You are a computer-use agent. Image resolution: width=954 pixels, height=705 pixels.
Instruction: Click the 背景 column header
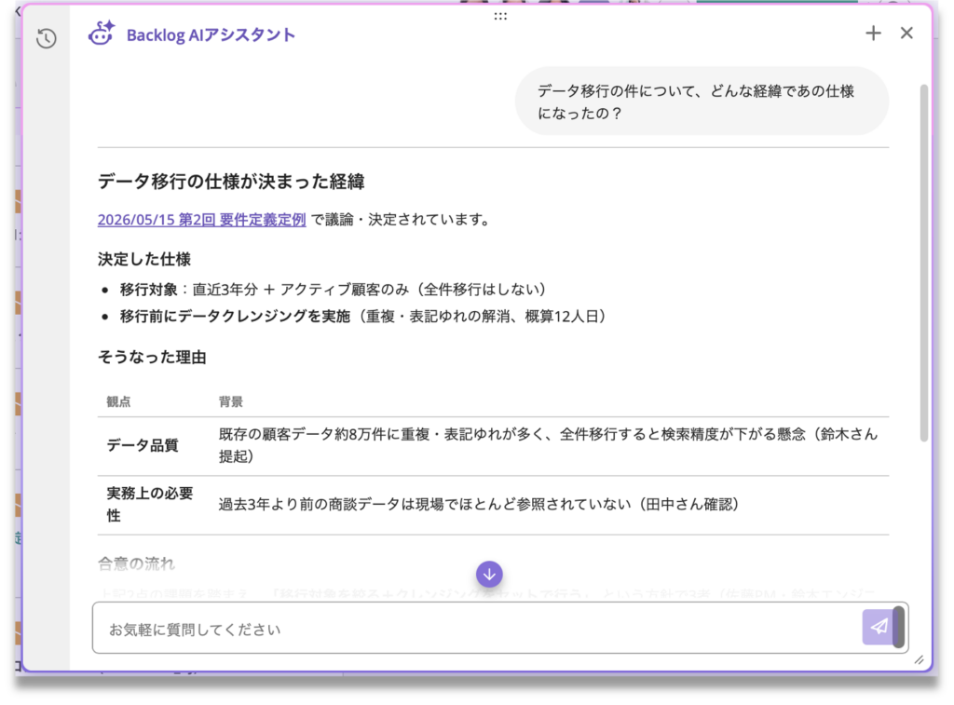[231, 401]
